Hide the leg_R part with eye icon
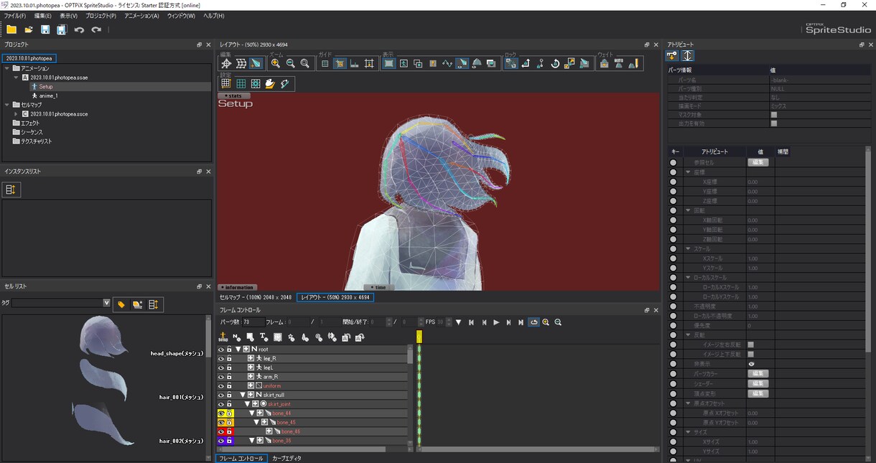876x463 pixels. 221,358
